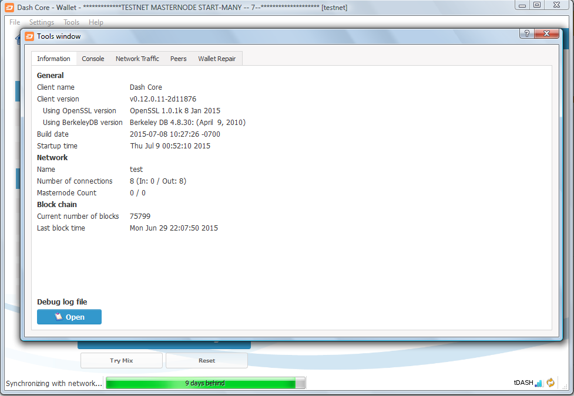Click the Current number of blocks label
Image resolution: width=574 pixels, height=396 pixels.
[78, 216]
